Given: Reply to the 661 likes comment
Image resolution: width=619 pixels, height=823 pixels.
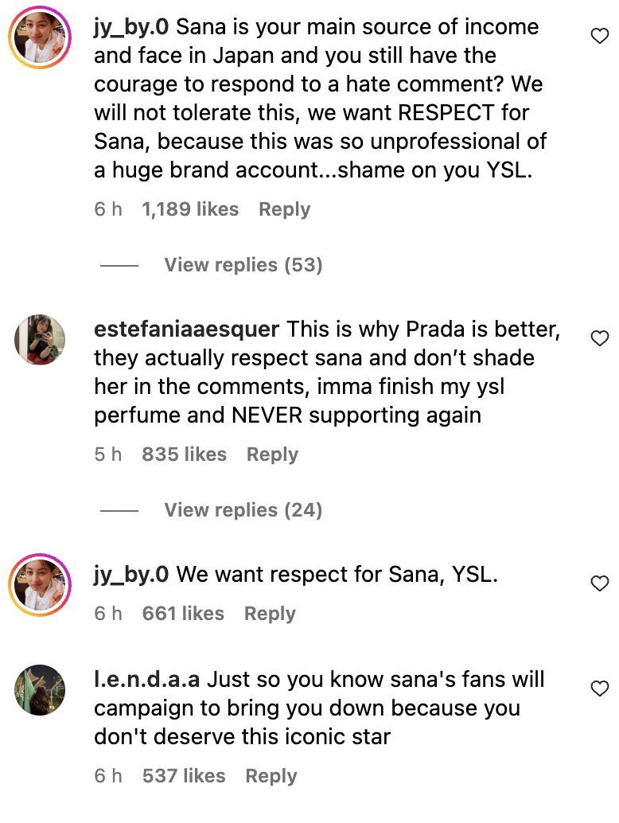Looking at the screenshot, I should pos(270,614).
